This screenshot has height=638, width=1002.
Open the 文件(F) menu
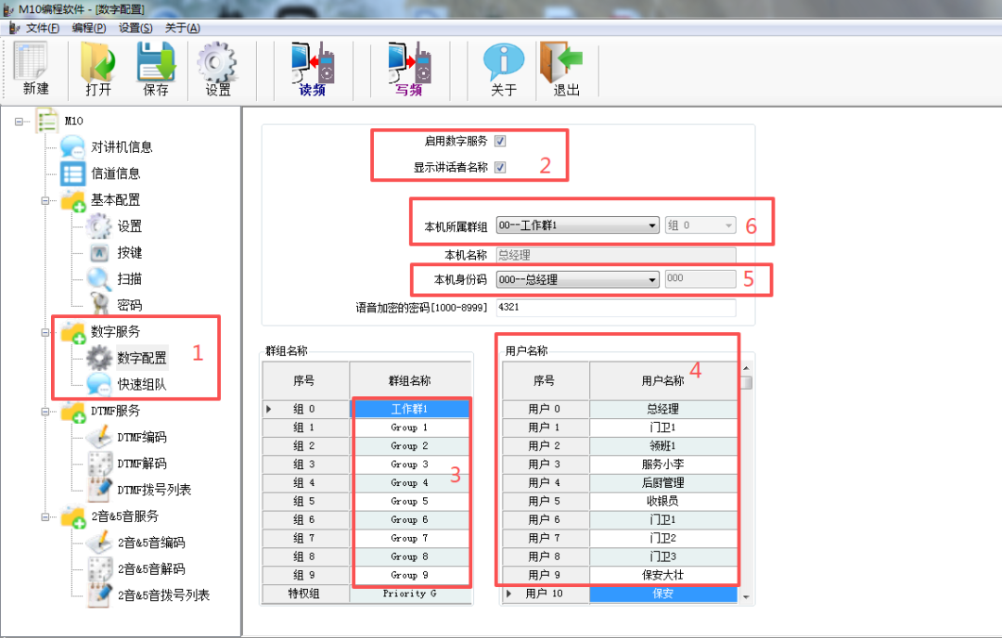tap(42, 28)
